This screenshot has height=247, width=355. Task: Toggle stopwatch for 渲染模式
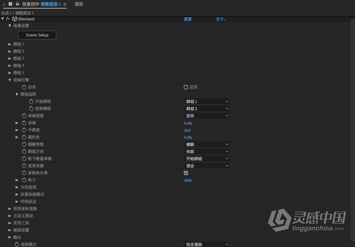(17, 244)
